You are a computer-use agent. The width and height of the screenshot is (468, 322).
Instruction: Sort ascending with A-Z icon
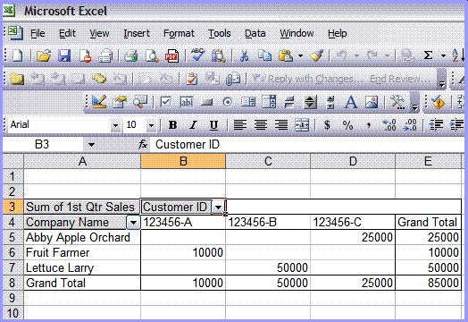pyautogui.click(x=458, y=55)
